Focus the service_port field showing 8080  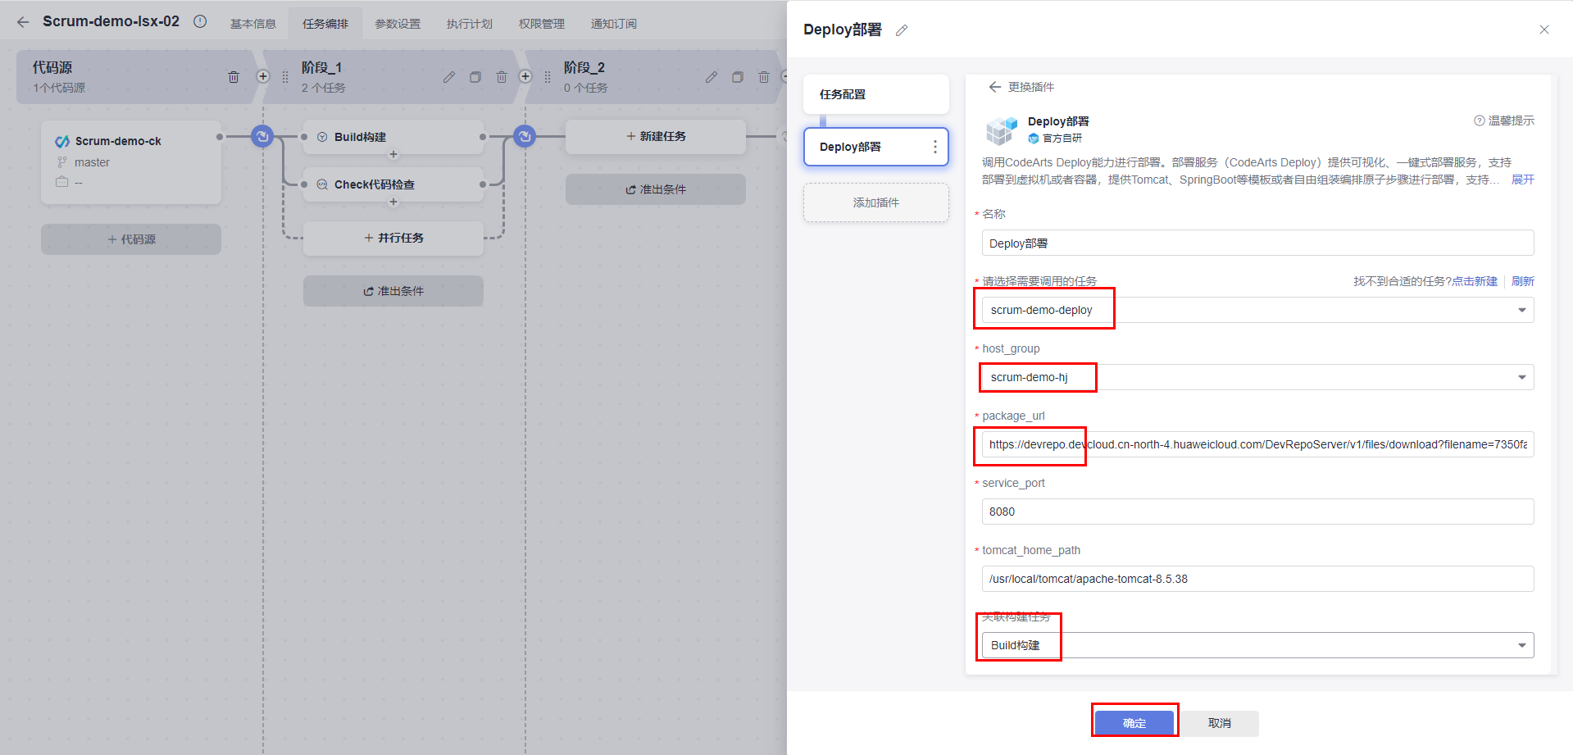coord(1257,512)
